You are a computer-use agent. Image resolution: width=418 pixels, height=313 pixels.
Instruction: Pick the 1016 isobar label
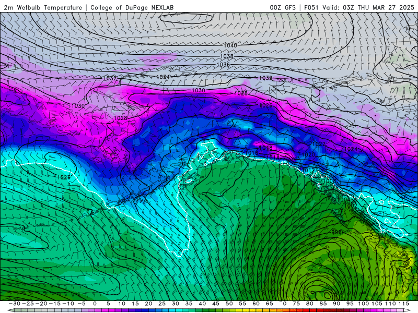(251, 153)
